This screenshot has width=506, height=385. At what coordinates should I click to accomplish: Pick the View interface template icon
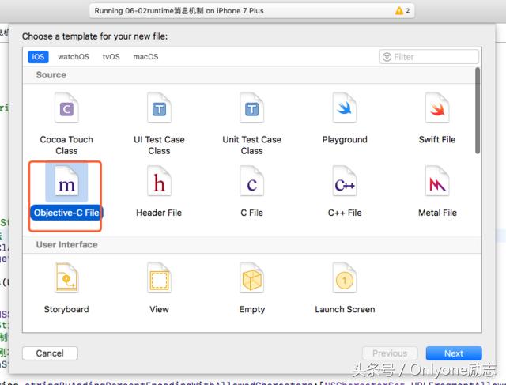pyautogui.click(x=159, y=277)
